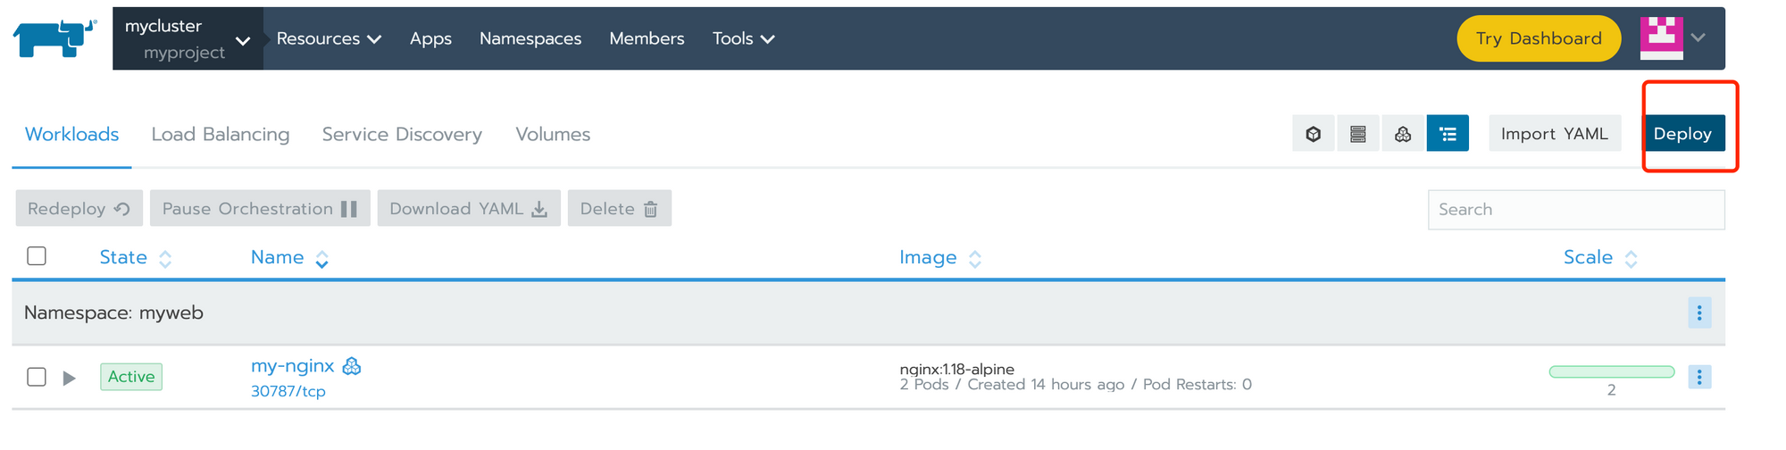Open the my-nginx workload link
Viewport: 1786px width, 450px height.
point(293,366)
